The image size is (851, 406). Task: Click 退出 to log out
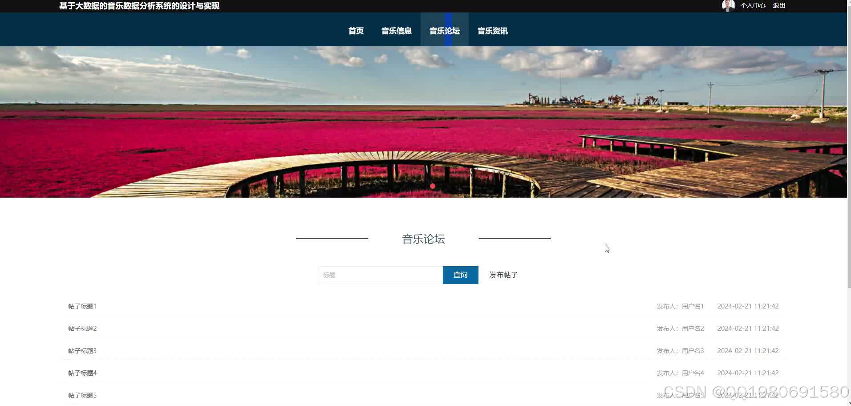click(x=779, y=5)
